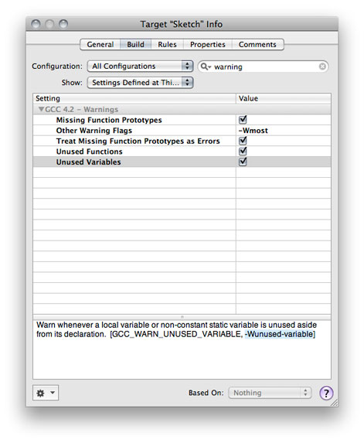Click in the warning search field
This screenshot has height=443, width=364.
[x=263, y=66]
